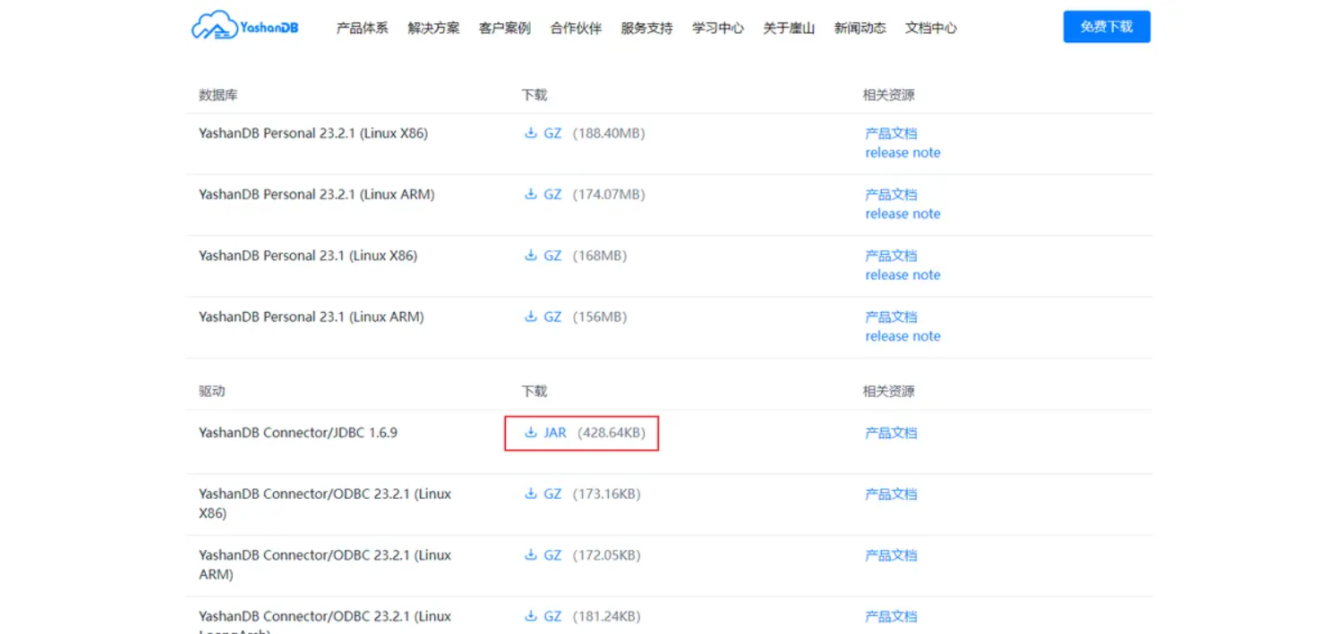
Task: Download GZ for Personal 23.2.1 Linux X86
Action: click(x=552, y=133)
